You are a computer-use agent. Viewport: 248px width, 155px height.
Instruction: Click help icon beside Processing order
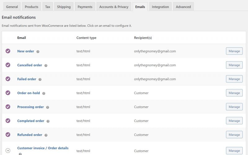click(47, 107)
